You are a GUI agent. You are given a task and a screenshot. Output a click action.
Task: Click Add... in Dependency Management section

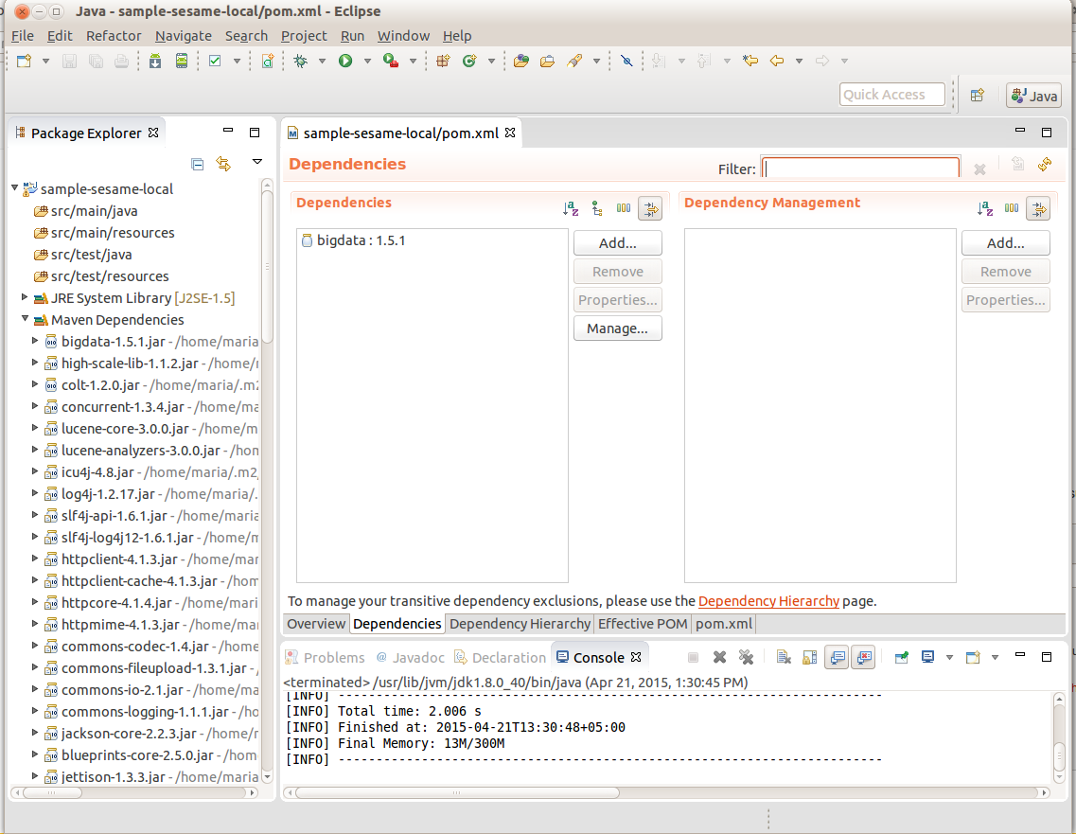(1005, 243)
